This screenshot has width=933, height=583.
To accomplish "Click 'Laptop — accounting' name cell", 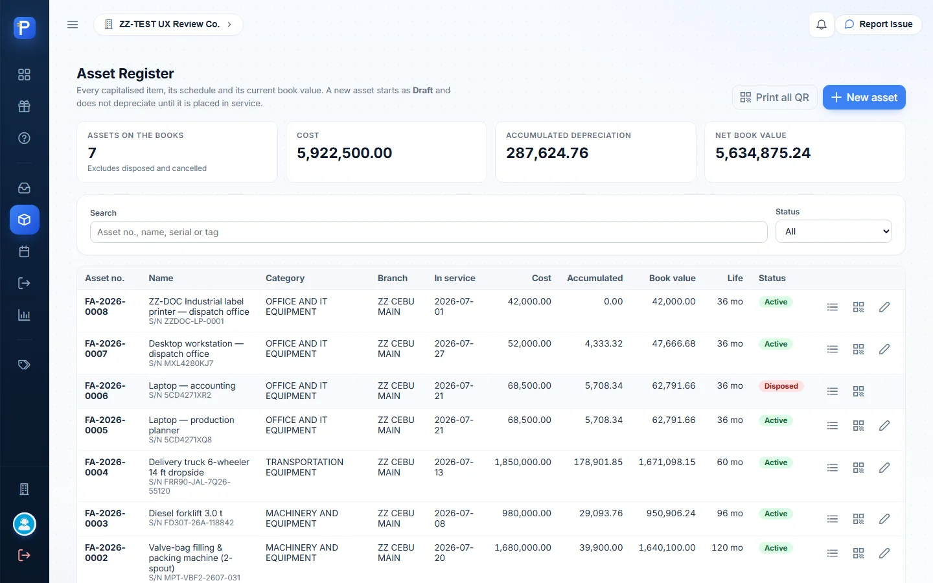I will (x=192, y=385).
